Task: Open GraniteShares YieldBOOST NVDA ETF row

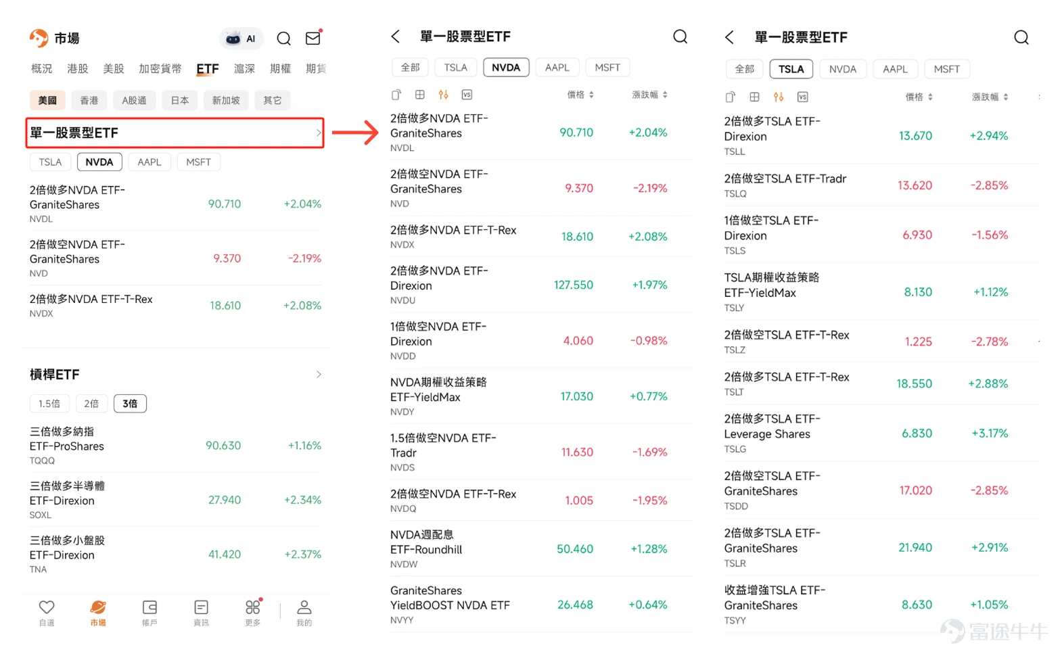Action: pyautogui.click(x=541, y=605)
